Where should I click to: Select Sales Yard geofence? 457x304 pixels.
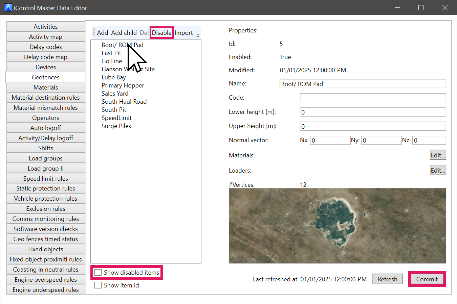tap(115, 94)
